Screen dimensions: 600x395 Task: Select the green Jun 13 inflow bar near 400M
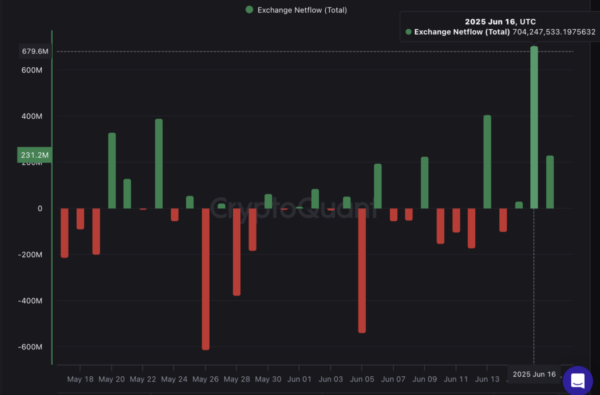[x=487, y=162]
